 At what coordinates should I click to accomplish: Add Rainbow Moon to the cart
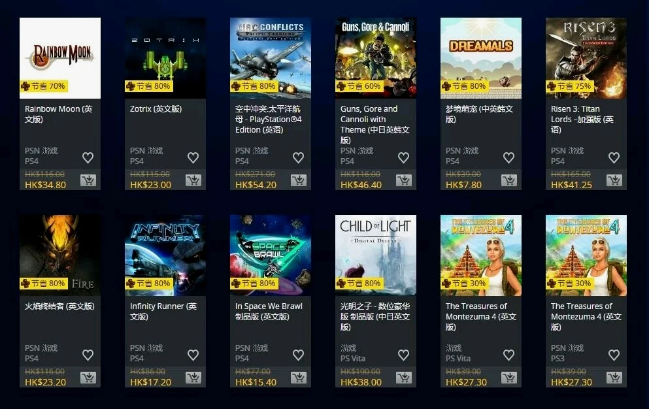click(x=88, y=180)
